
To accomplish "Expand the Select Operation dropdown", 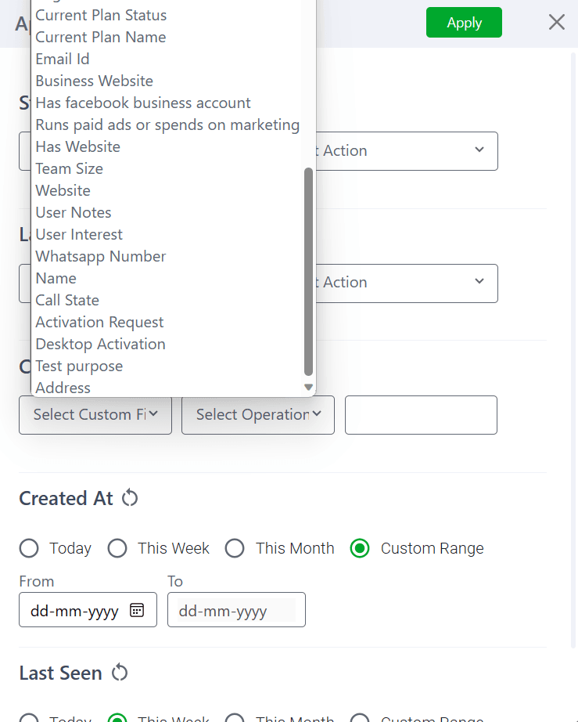I will click(258, 415).
